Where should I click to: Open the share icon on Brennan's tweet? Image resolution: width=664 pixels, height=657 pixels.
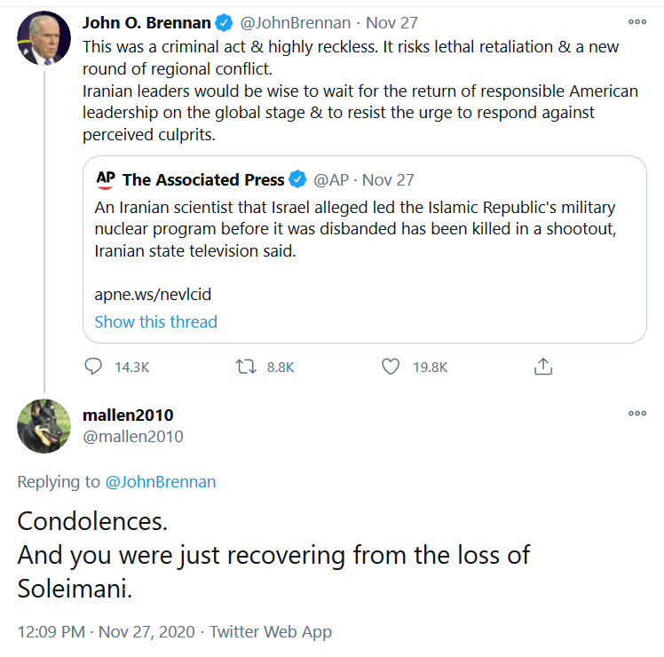point(543,367)
